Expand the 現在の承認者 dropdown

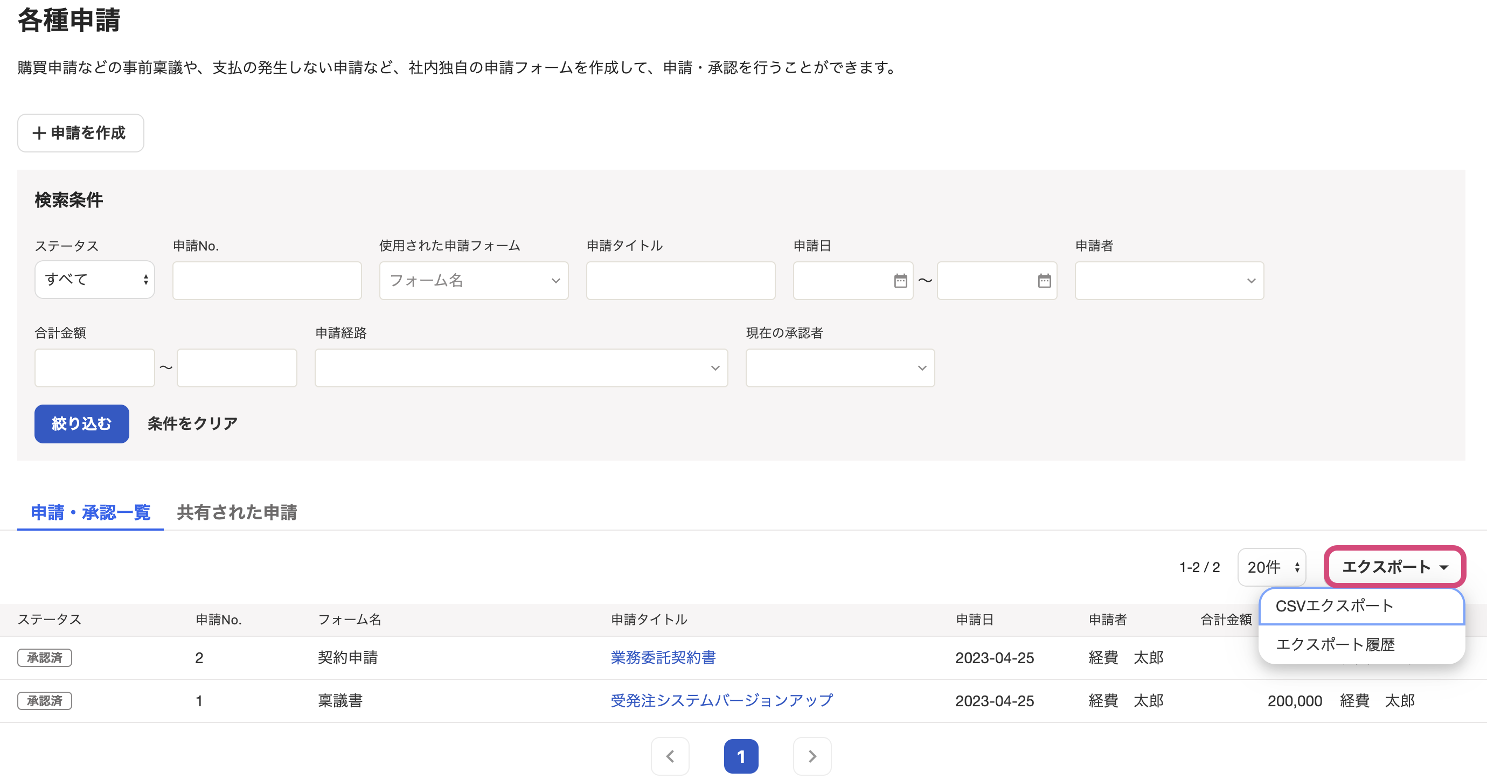coord(840,367)
